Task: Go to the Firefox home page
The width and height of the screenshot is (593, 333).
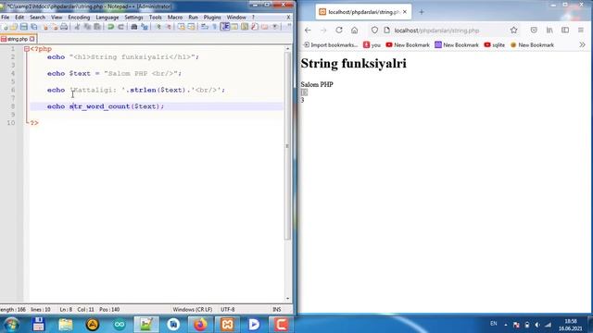Action: pyautogui.click(x=354, y=31)
